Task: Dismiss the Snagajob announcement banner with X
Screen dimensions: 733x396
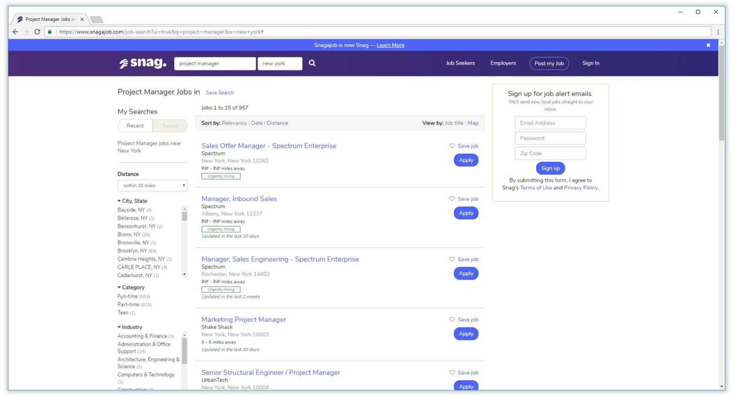Action: (708, 45)
